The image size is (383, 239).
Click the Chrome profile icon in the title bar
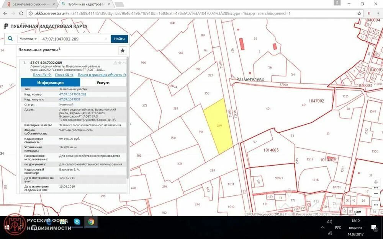pos(337,3)
